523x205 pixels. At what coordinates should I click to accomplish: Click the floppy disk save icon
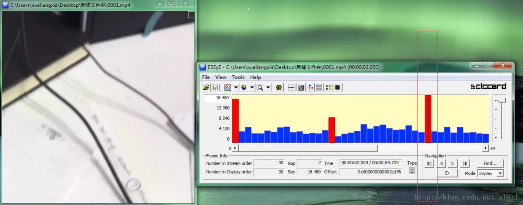click(x=215, y=87)
